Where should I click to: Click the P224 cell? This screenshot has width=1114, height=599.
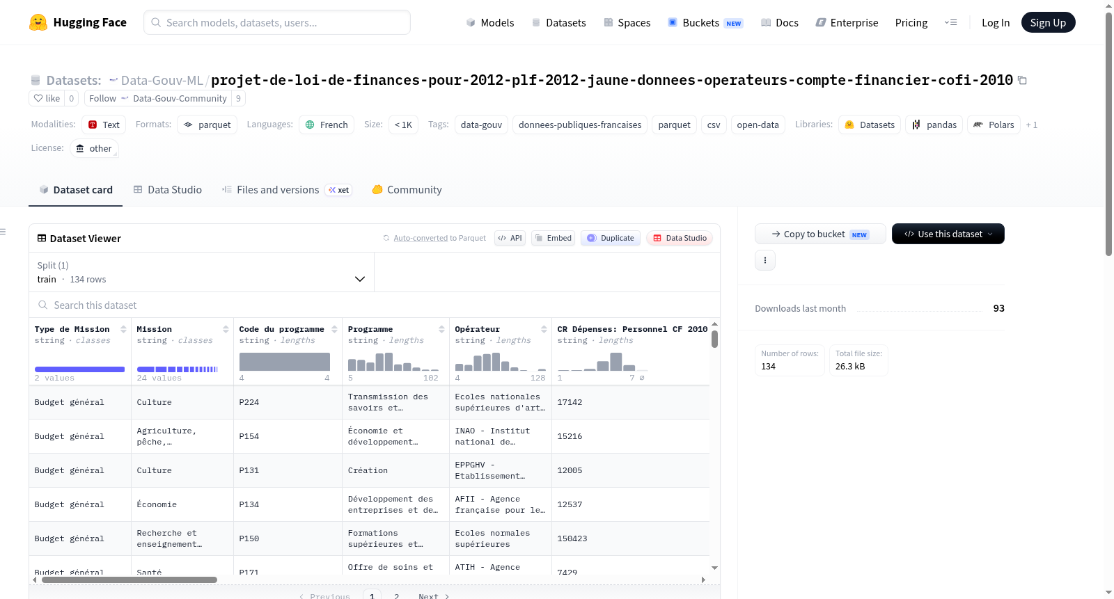pos(288,402)
